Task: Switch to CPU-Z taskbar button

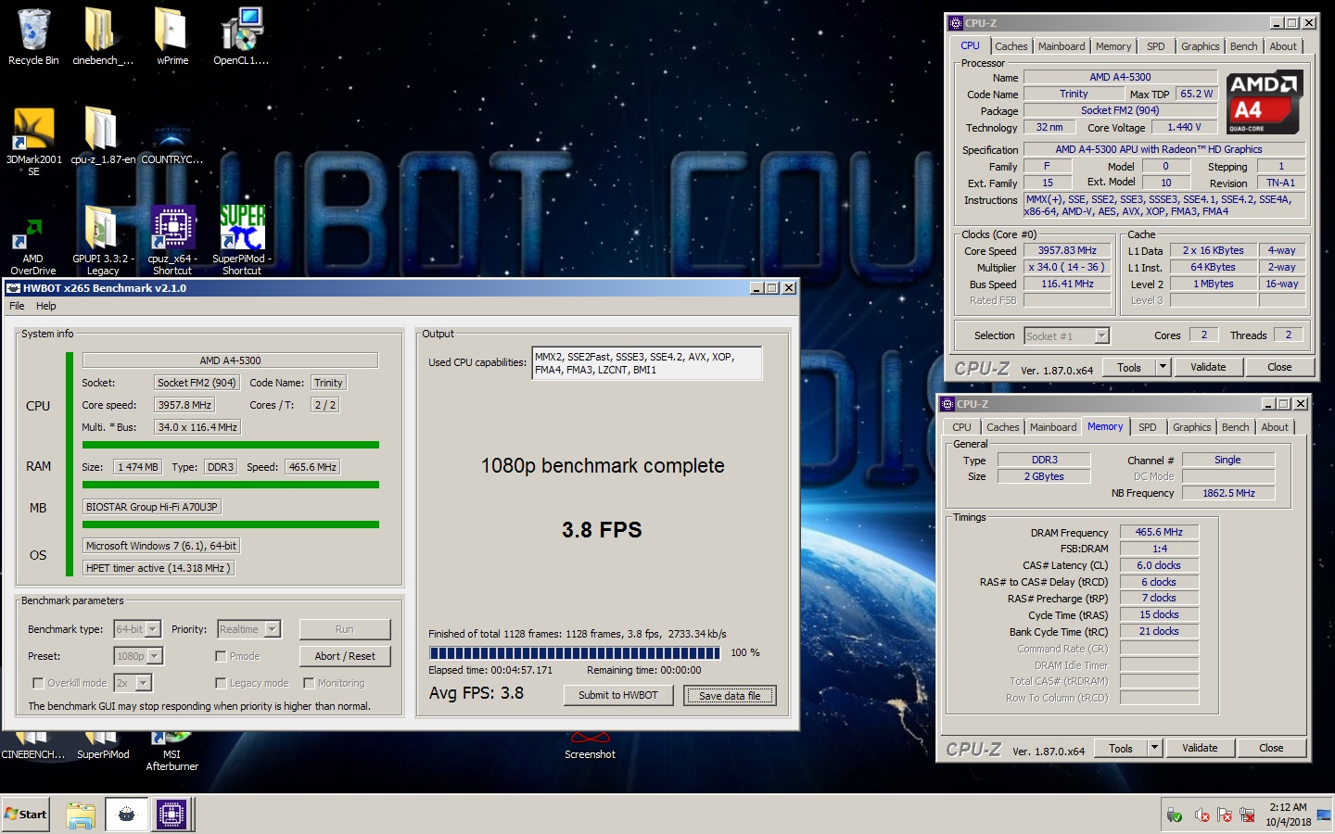Action: point(172,815)
